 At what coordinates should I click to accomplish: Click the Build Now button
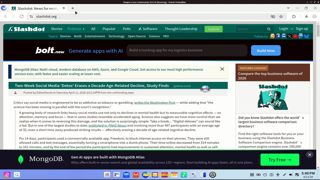click(x=266, y=50)
